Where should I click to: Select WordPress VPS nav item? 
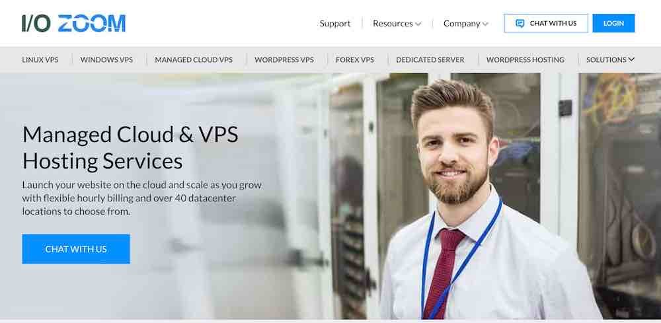click(284, 59)
